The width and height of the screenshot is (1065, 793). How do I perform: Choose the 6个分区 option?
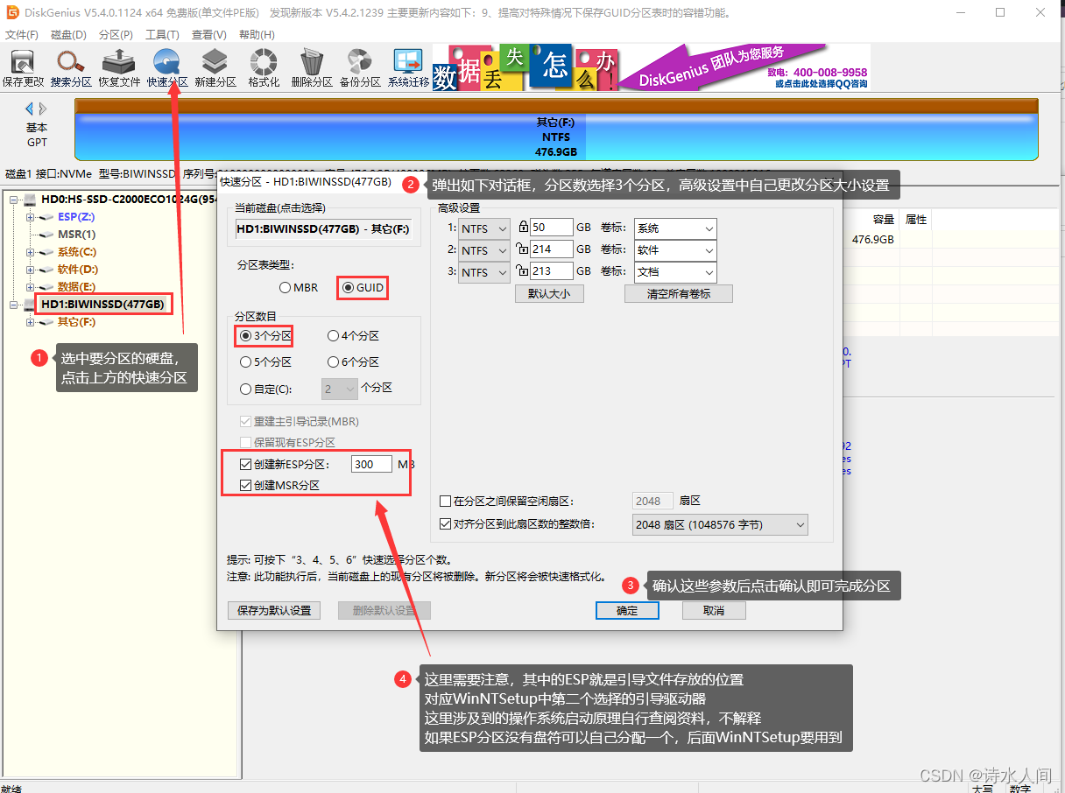click(353, 362)
